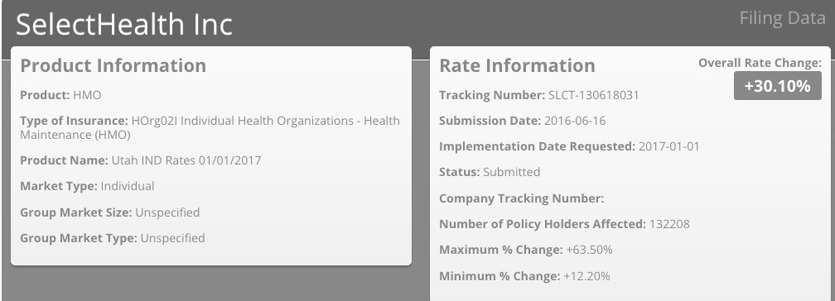Click the Type of Insurance description text
Screen dimensions: 835x301
tap(210, 127)
